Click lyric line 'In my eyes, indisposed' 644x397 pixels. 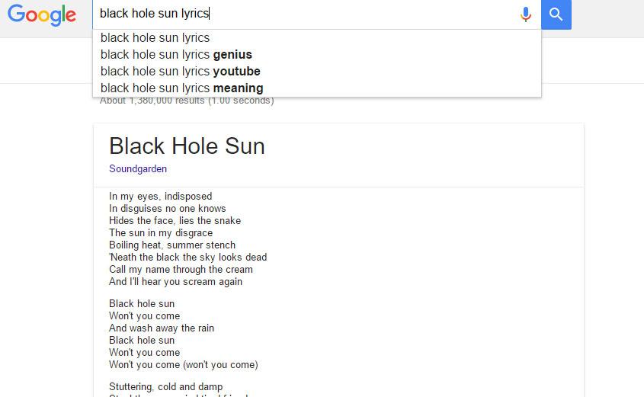point(161,197)
